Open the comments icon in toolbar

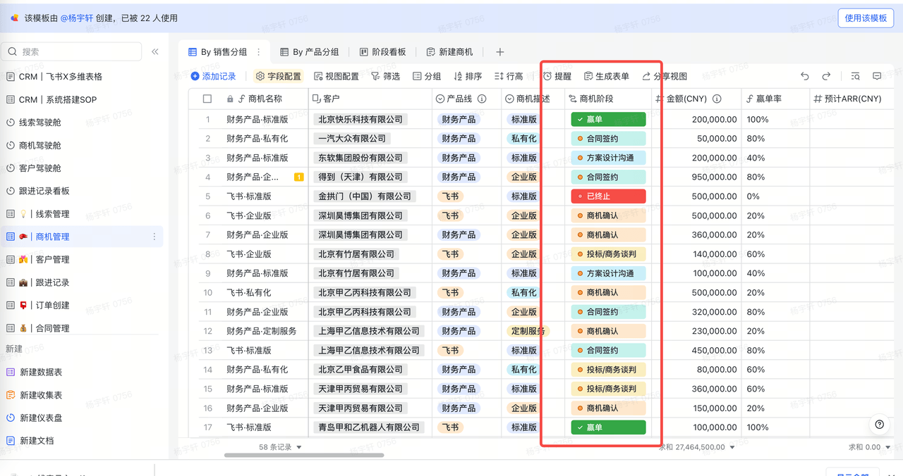[x=877, y=76]
